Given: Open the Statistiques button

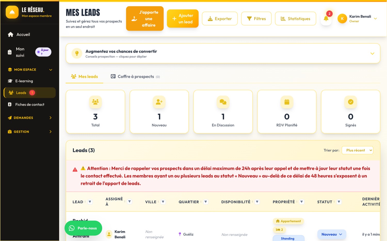Looking at the screenshot, I should [296, 19].
